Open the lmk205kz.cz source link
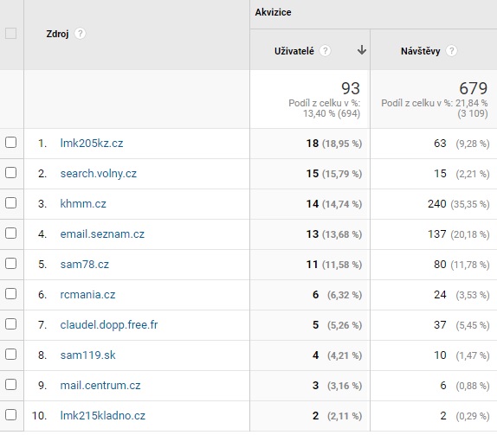 (92, 143)
